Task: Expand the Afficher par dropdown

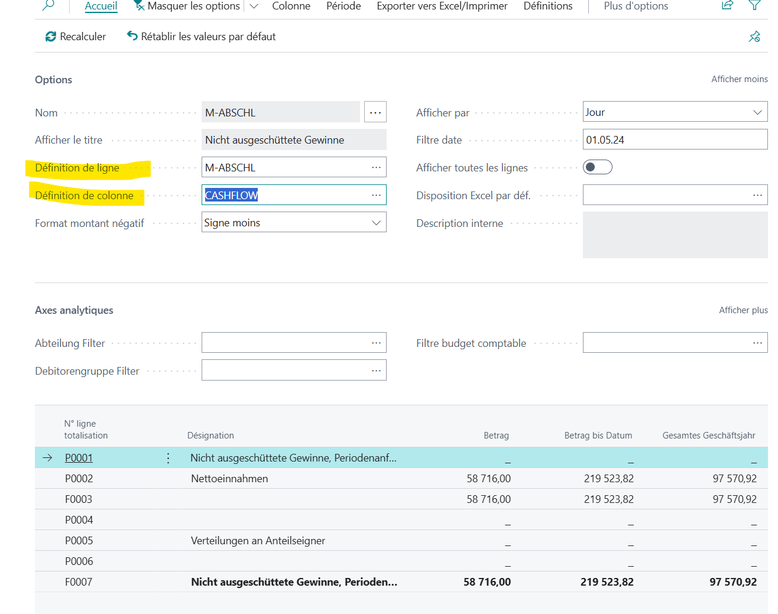Action: point(757,112)
